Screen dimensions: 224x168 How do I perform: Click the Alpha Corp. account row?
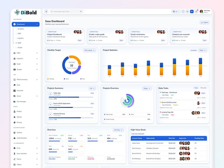point(169,143)
